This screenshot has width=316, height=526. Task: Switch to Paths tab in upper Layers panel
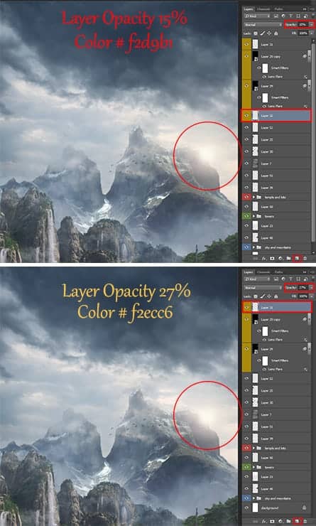click(278, 9)
